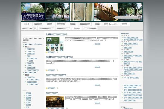Focus the search field in the header banner
This screenshot has height=109, width=164.
[x=127, y=17]
